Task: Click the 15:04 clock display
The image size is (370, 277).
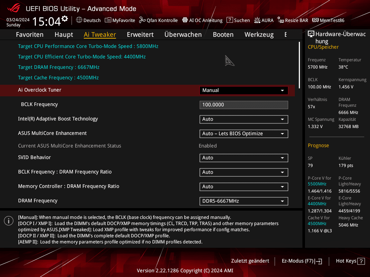Action: [47, 21]
